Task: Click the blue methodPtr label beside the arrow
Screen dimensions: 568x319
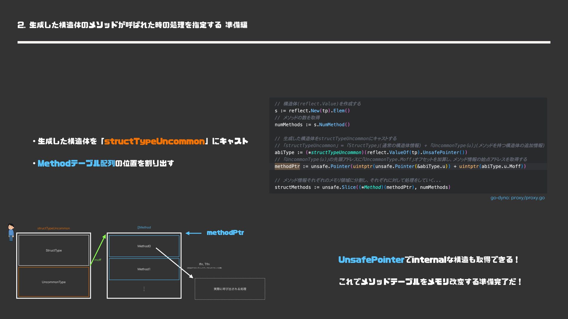Action: (x=225, y=233)
